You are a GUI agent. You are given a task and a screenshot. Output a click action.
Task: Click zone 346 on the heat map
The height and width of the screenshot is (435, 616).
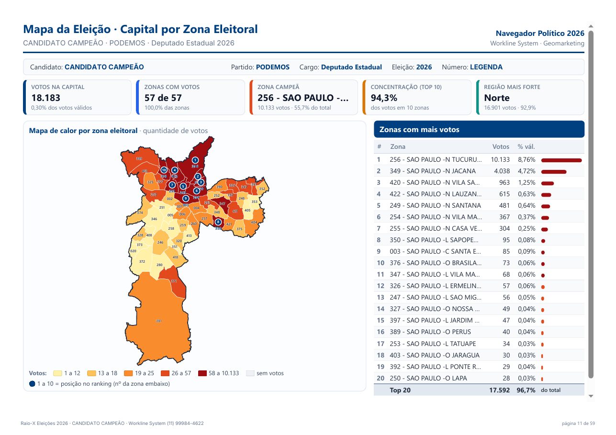pyautogui.click(x=154, y=219)
